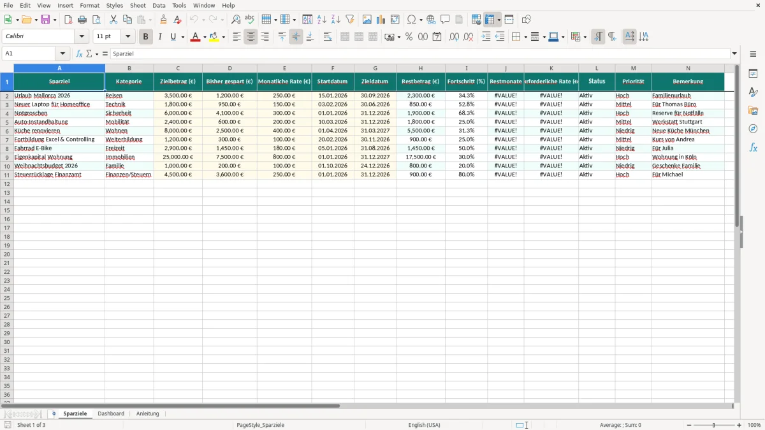Image resolution: width=765 pixels, height=430 pixels.
Task: Open Print Preview
Action: (x=96, y=20)
